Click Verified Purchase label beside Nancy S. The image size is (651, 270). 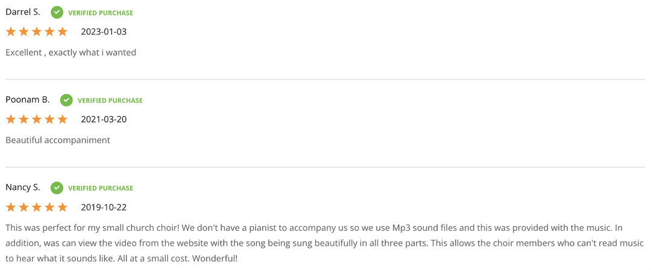tap(101, 188)
